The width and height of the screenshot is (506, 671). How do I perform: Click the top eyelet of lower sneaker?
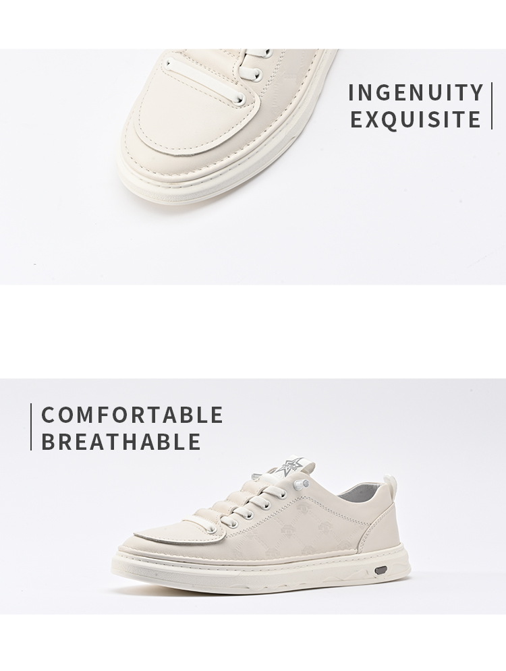tap(306, 483)
